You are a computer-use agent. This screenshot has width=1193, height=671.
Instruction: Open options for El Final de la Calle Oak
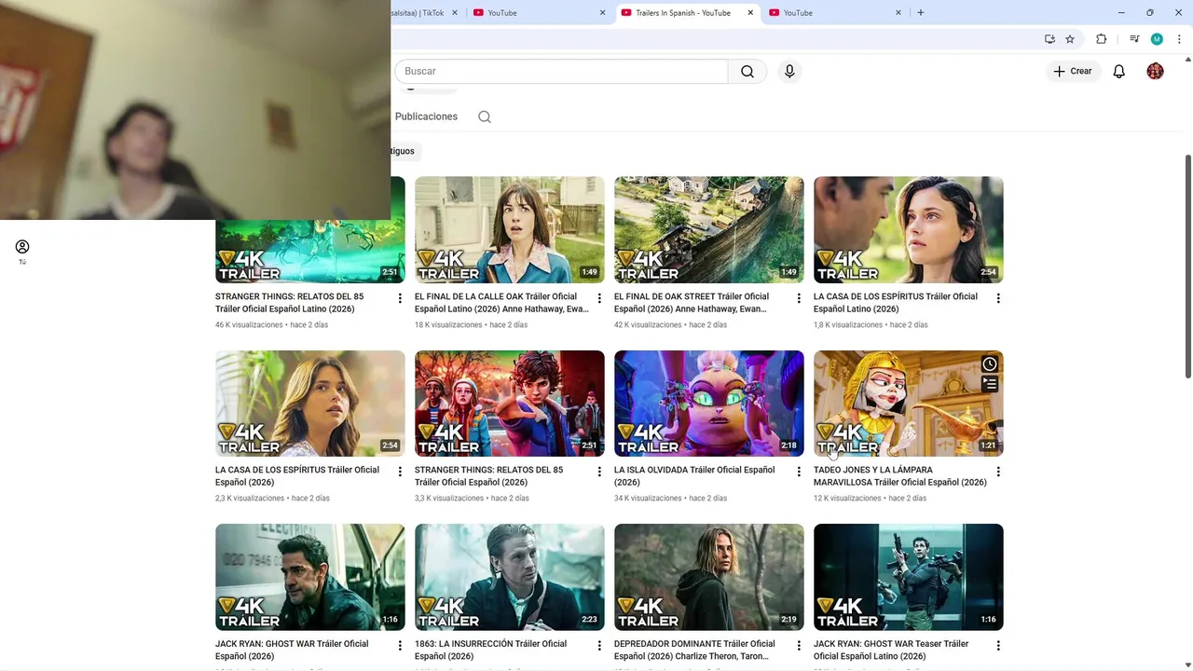[x=599, y=298]
